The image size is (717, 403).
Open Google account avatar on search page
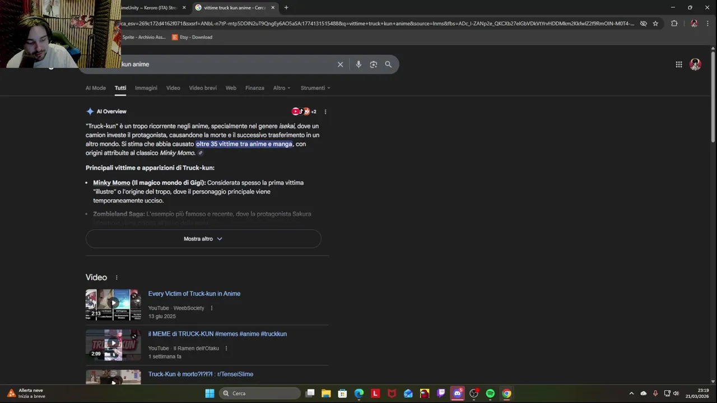[x=696, y=64]
